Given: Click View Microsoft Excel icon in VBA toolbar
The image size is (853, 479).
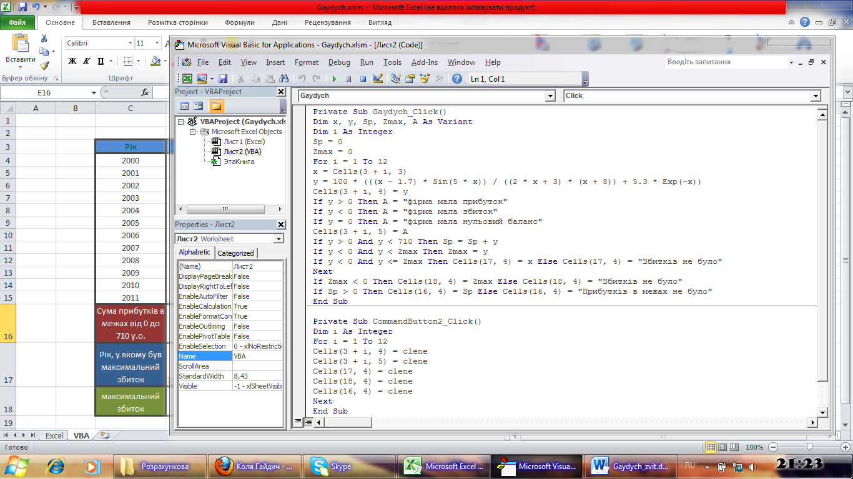Looking at the screenshot, I should point(187,79).
